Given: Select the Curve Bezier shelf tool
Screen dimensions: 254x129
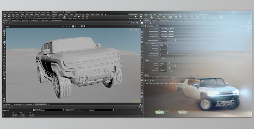Looking at the screenshot, I should pos(39,17).
